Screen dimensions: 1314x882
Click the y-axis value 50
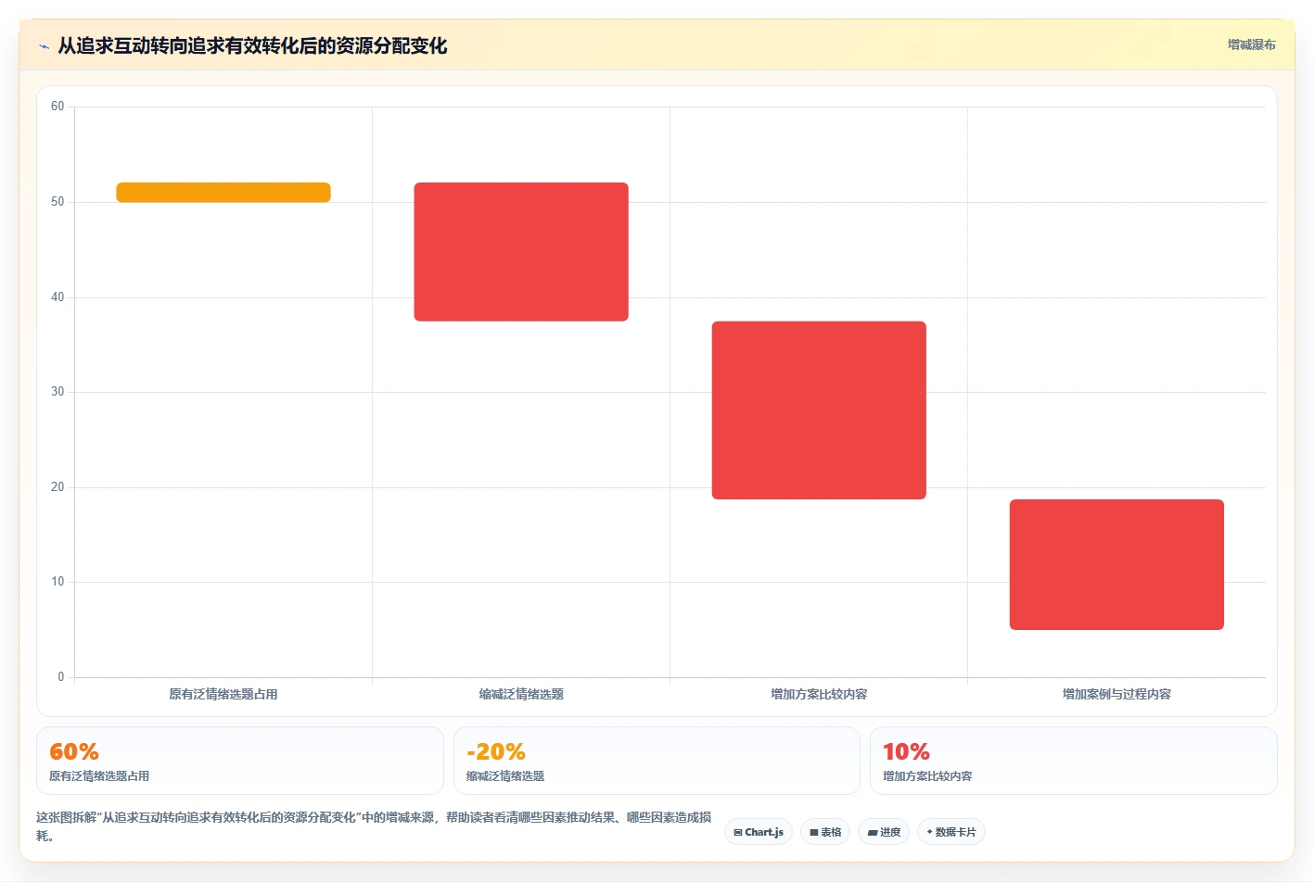[57, 202]
